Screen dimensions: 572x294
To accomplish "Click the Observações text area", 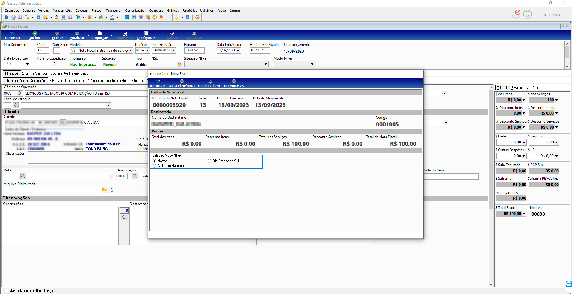I will (60, 226).
